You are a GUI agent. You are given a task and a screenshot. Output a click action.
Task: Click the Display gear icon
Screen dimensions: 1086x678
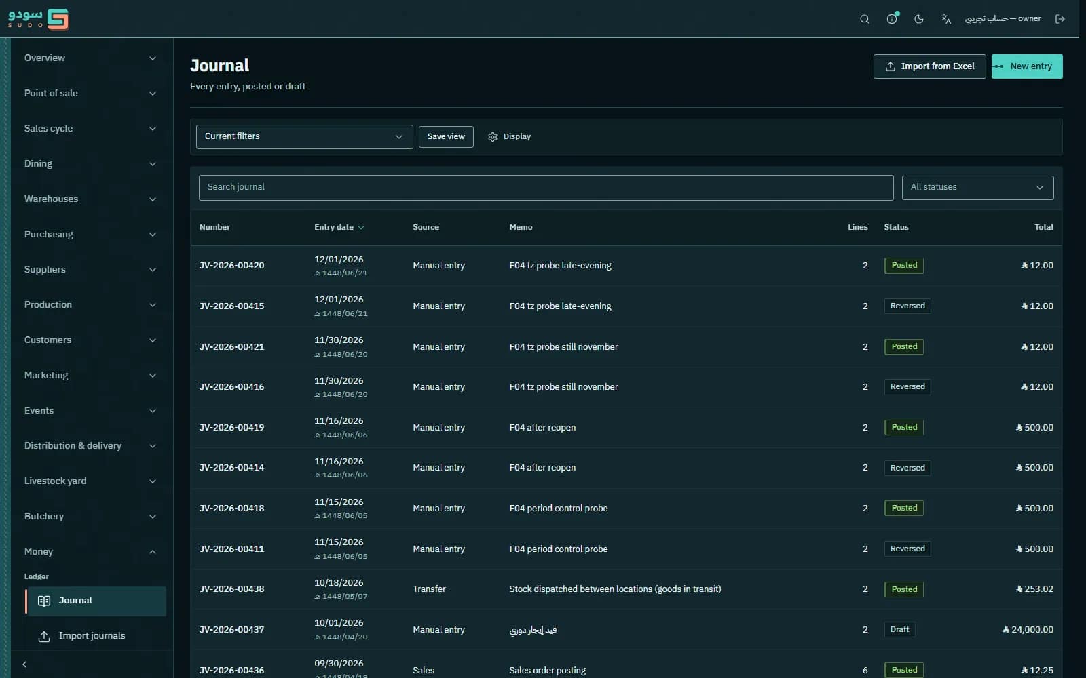tap(493, 137)
